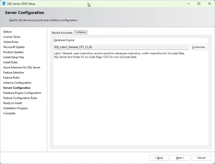Open the Customize collation dialog
The width and height of the screenshot is (215, 164).
click(x=199, y=47)
